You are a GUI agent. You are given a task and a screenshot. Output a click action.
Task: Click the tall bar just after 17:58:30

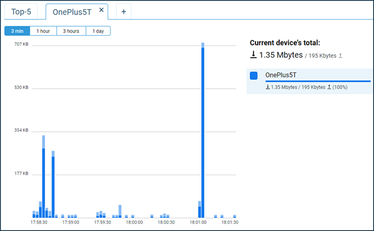(x=43, y=176)
